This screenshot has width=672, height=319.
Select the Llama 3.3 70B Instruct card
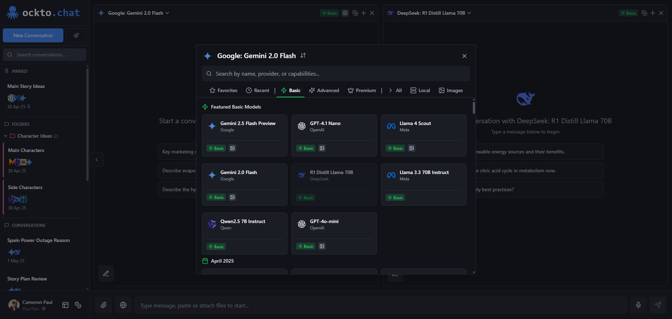[x=424, y=185]
